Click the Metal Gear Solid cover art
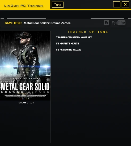Viewport: 131px width, 146px height. [x=25, y=66]
